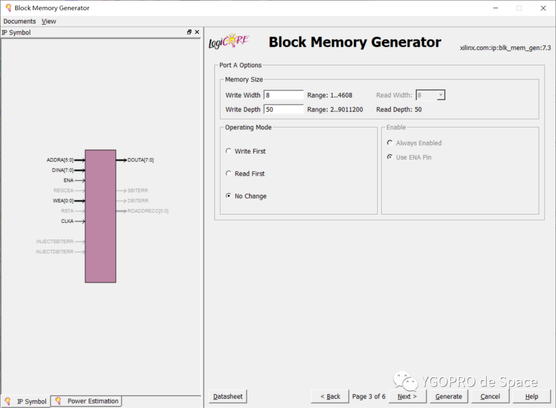
Task: Click the Block Memory Generator title bar icon
Action: point(8,8)
